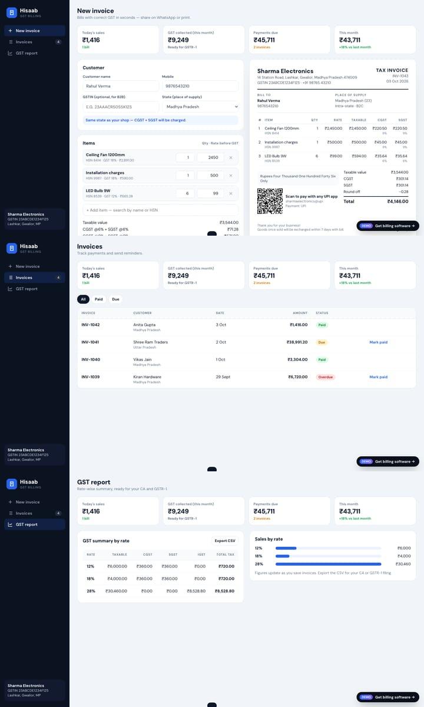Open the State (place of supply) dropdown
The image size is (424, 707).
[200, 107]
